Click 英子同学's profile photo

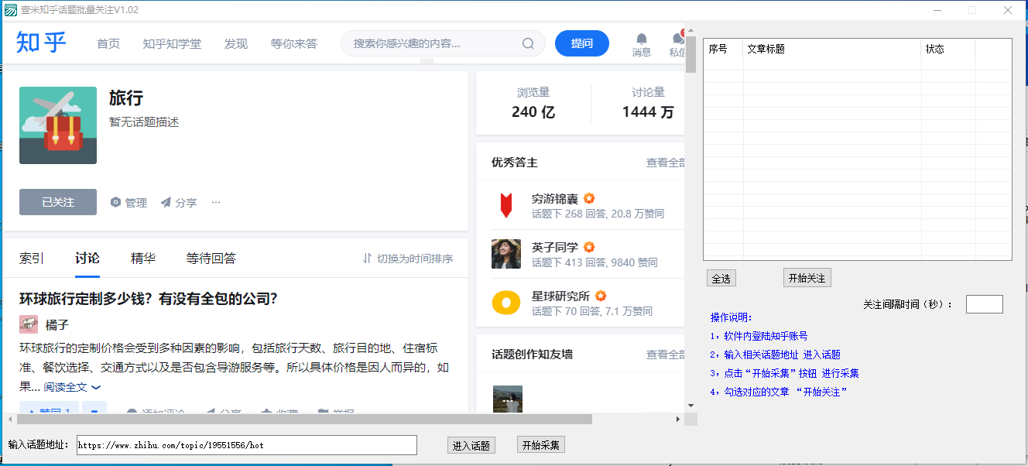click(506, 254)
